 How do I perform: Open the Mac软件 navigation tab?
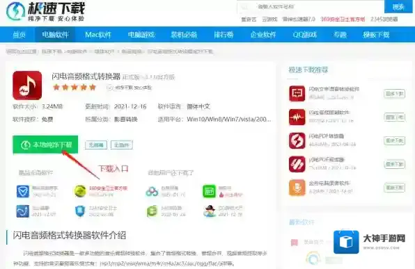tap(98, 35)
